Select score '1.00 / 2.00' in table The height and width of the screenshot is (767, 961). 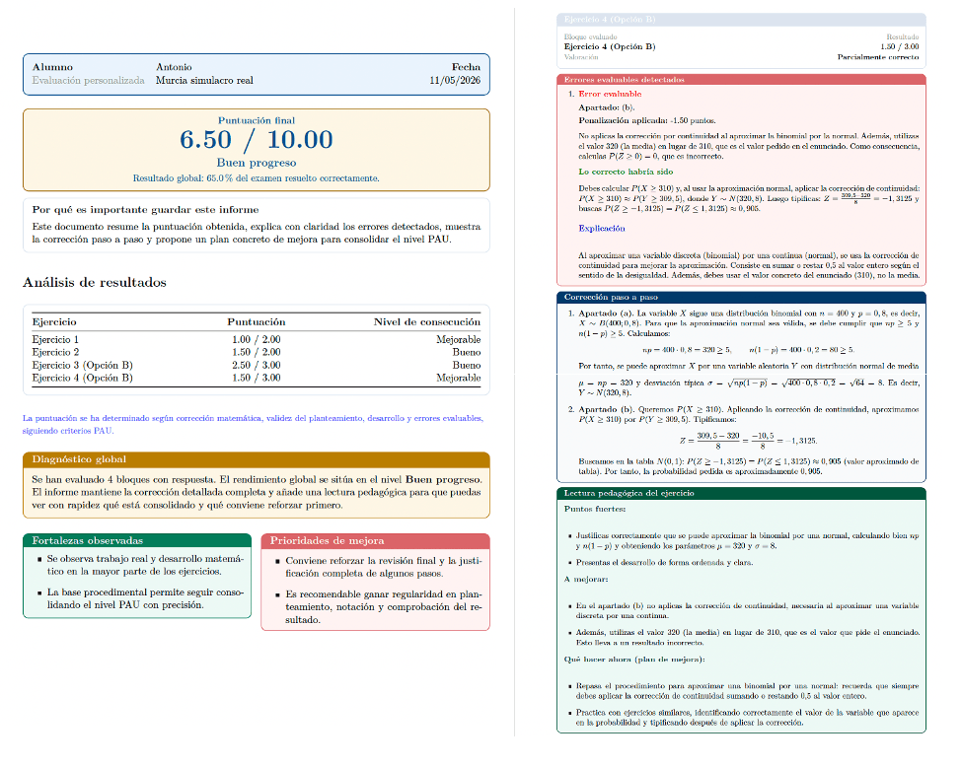(257, 339)
